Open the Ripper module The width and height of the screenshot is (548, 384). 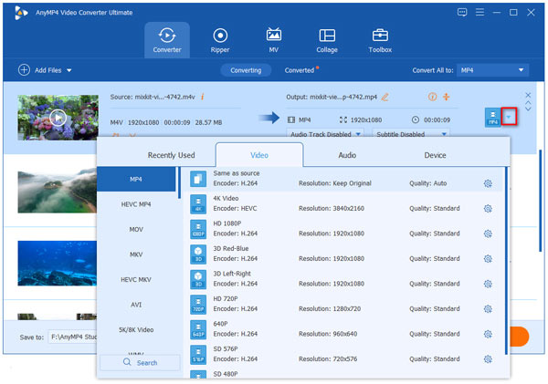pyautogui.click(x=219, y=40)
